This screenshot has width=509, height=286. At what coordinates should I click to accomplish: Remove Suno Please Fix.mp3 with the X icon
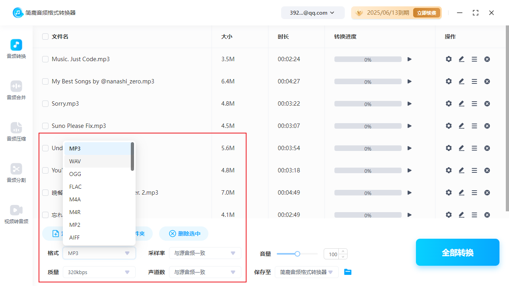click(487, 126)
